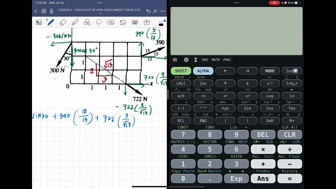Tap the integral ∫dx key
The width and height of the screenshot is (336, 189).
(203, 83)
